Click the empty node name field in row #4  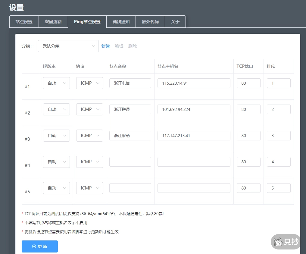point(130,162)
